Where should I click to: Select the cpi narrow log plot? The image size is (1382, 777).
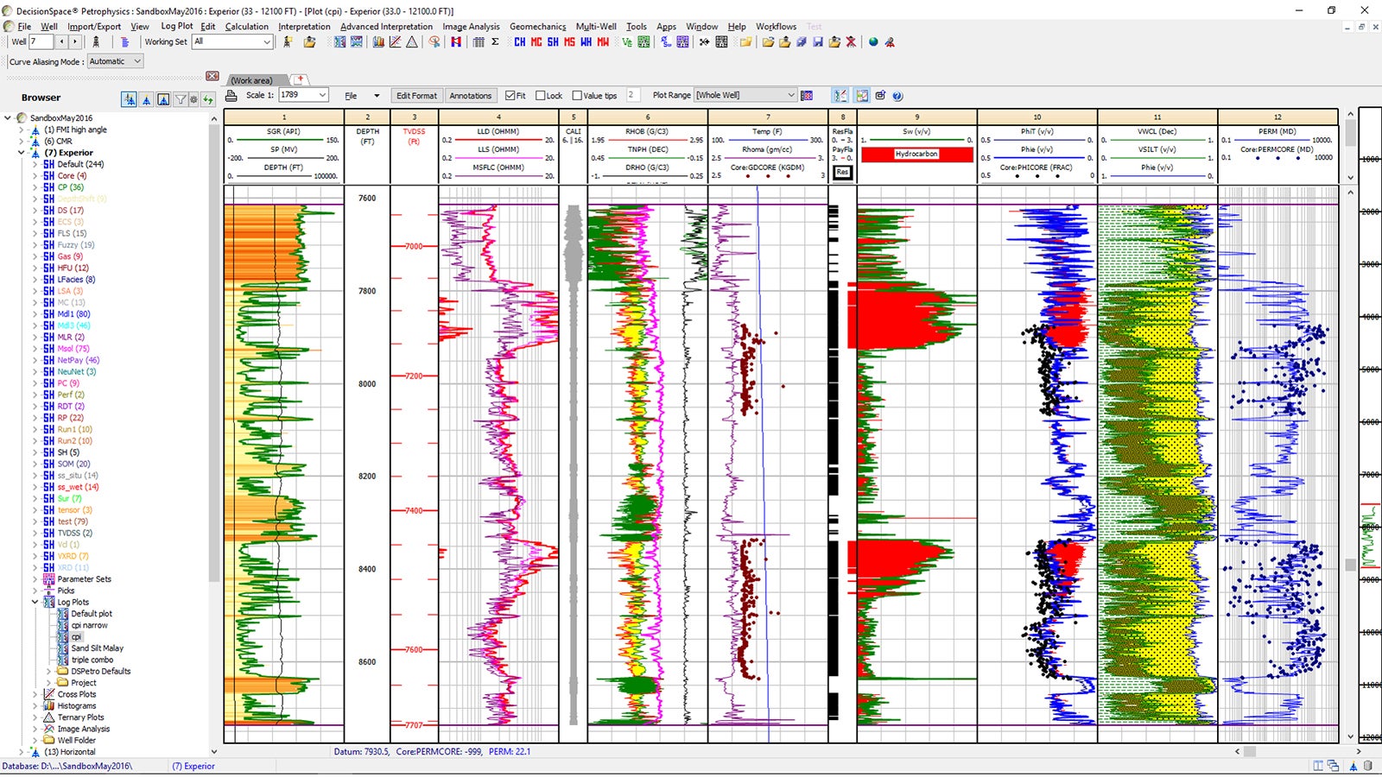coord(90,625)
